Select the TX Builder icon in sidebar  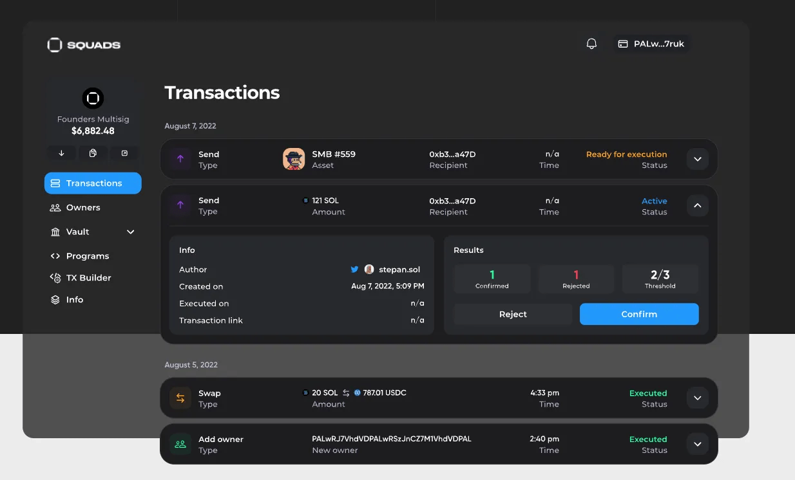[x=54, y=277]
